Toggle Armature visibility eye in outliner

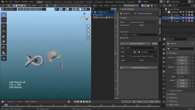click(186, 15)
